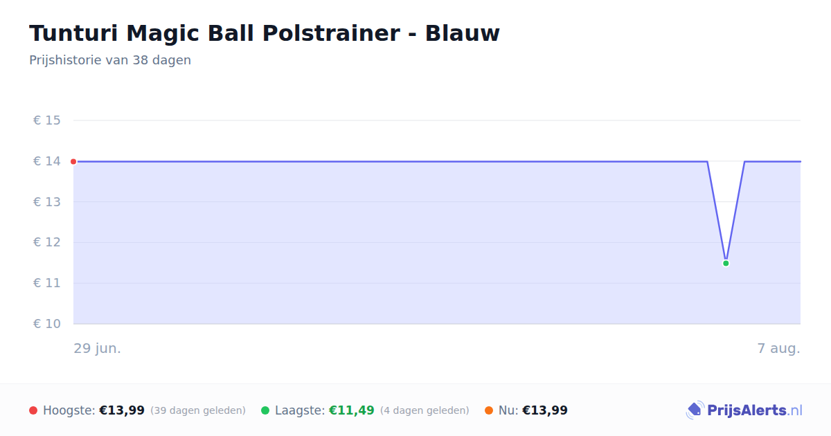Select the Laagste €11,49 price value
Image resolution: width=831 pixels, height=436 pixels.
pyautogui.click(x=352, y=410)
